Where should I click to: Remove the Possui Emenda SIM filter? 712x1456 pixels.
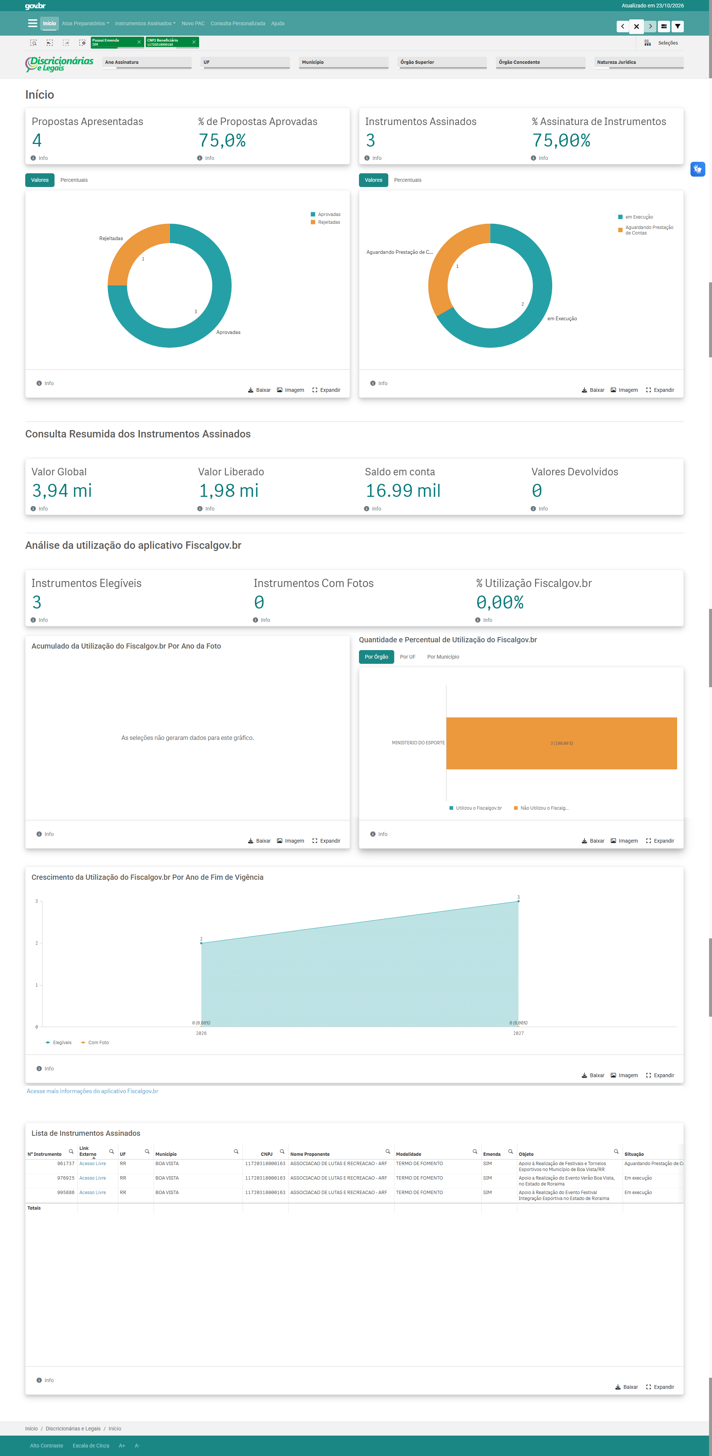tap(139, 42)
